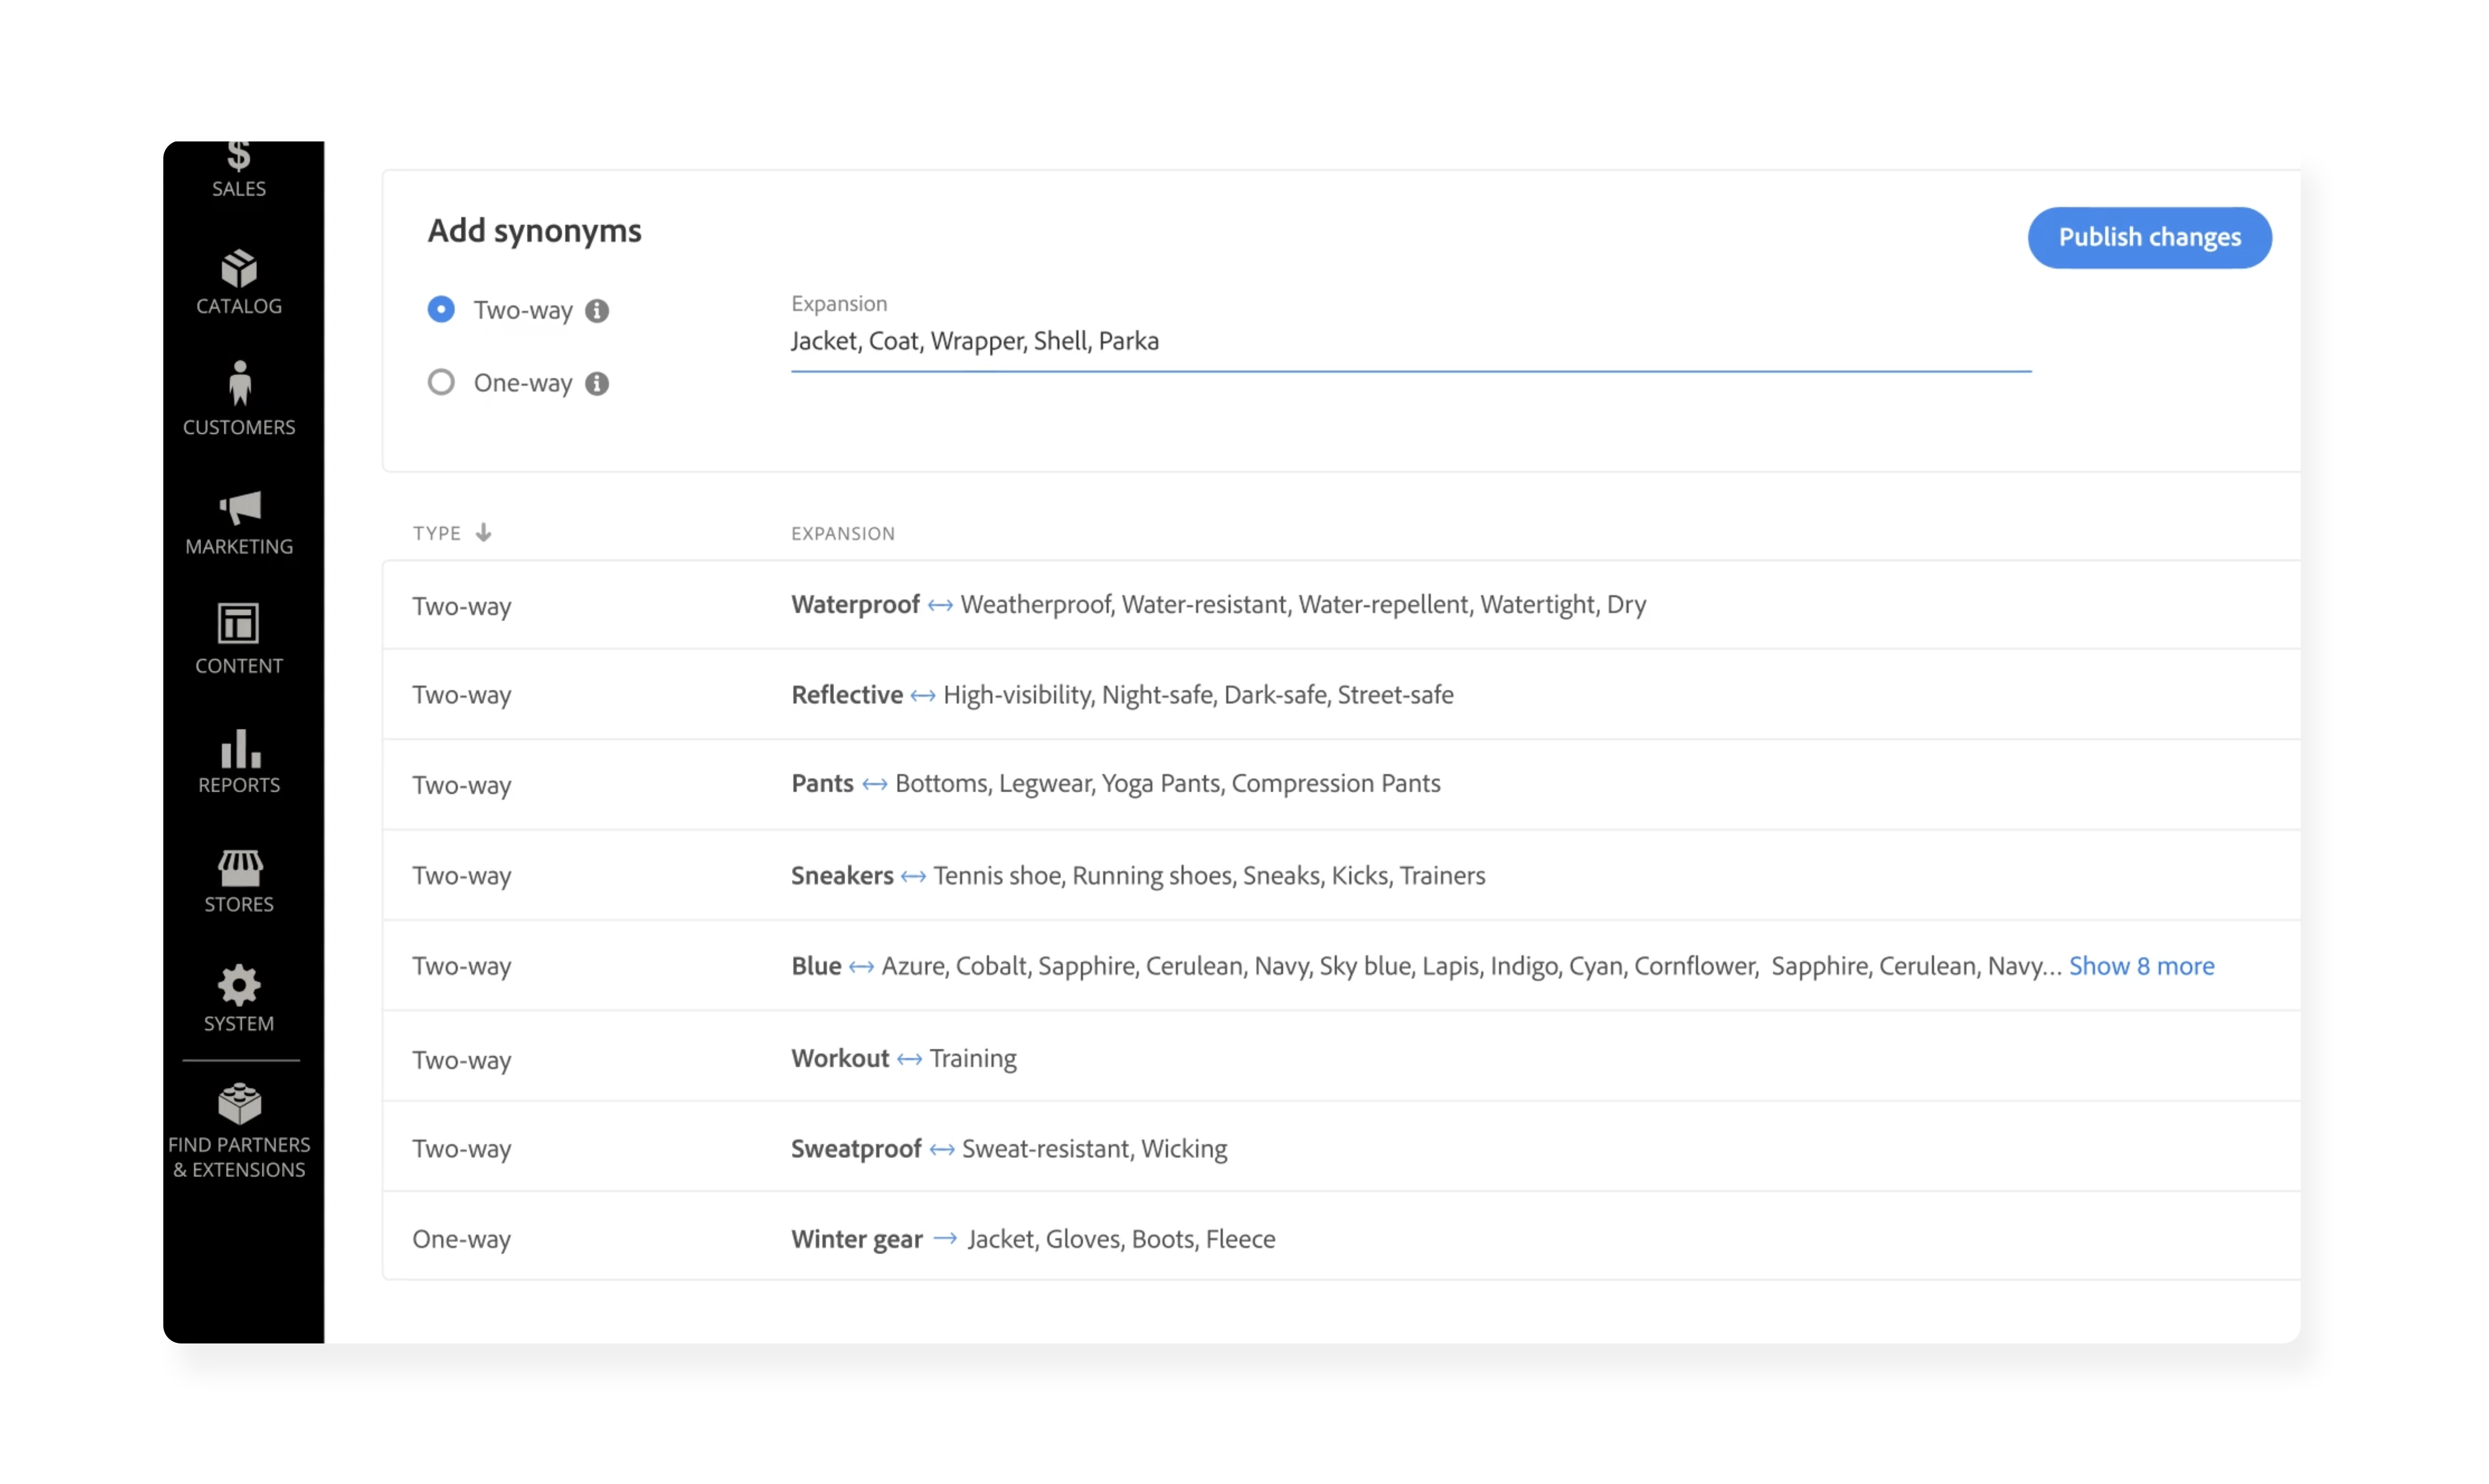The height and width of the screenshot is (1484, 2489).
Task: Click the MARKETING sidebar label
Action: 239,547
